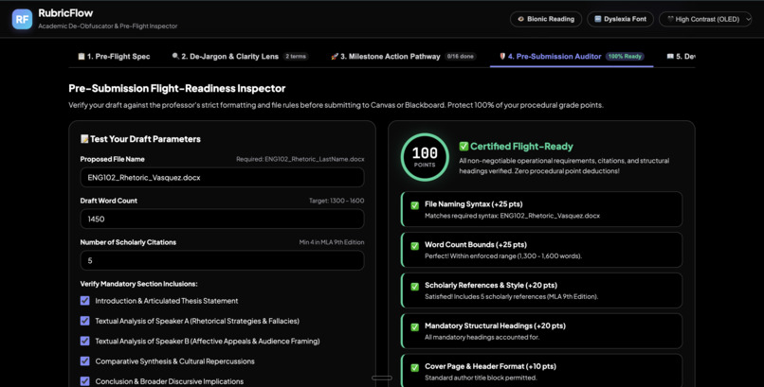The width and height of the screenshot is (764, 387).
Task: Open the High Contrast (OLED) theme dropdown
Action: click(705, 19)
